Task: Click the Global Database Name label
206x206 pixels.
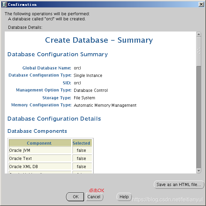Action: [x=47, y=68]
